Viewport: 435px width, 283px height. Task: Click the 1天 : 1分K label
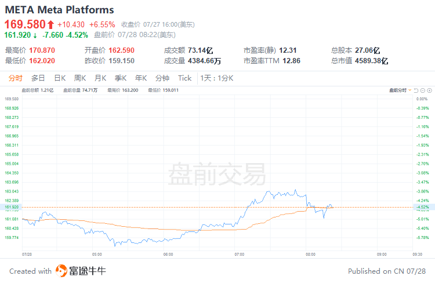click(217, 78)
